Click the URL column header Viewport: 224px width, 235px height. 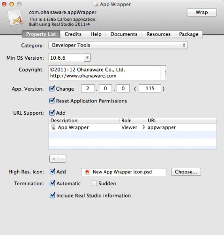(x=181, y=120)
